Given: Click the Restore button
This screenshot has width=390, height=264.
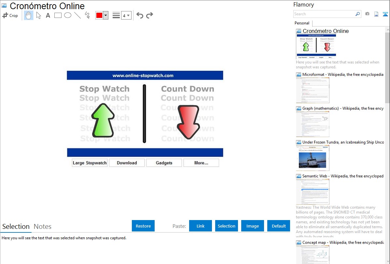Looking at the screenshot, I should pyautogui.click(x=143, y=226).
